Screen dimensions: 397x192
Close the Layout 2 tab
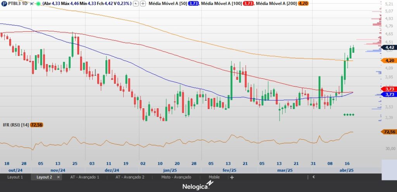click(x=59, y=177)
